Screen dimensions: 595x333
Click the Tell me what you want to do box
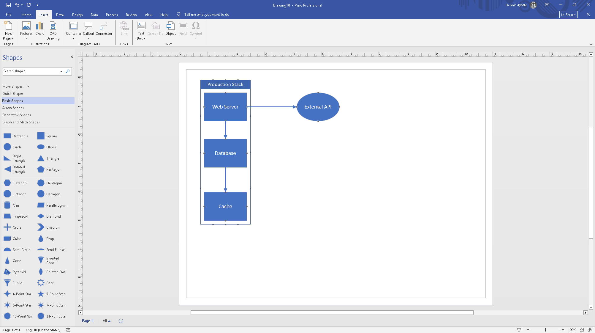click(206, 15)
